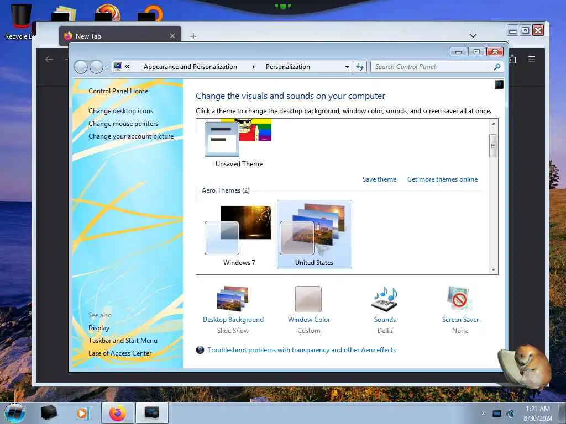Click the taskbar clock and date
Viewport: 566px width, 424px height.
(x=537, y=414)
